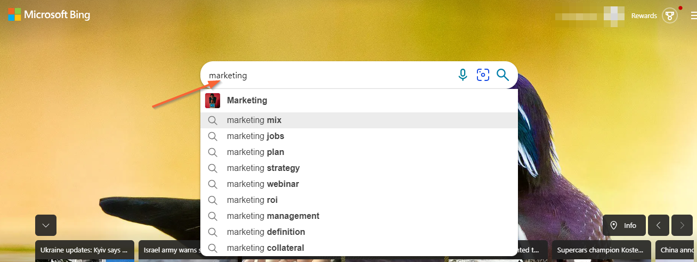
Task: Click the magnifying glass search button
Action: pyautogui.click(x=503, y=75)
